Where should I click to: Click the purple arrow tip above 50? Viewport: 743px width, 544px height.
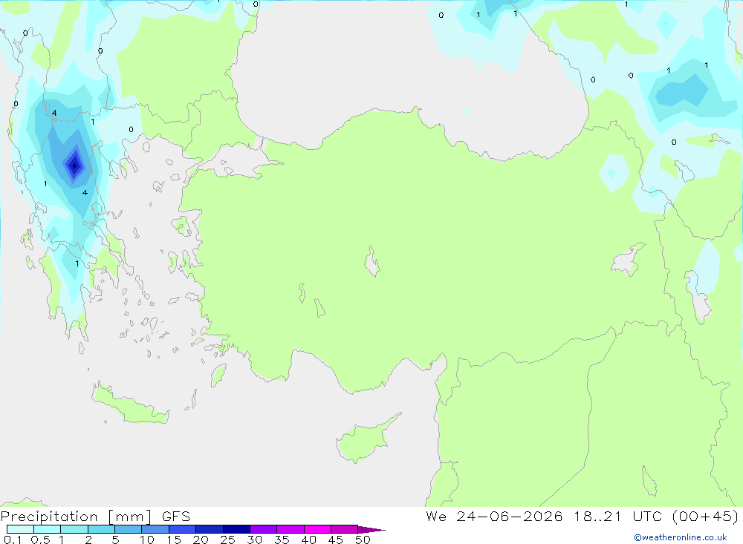(x=371, y=529)
